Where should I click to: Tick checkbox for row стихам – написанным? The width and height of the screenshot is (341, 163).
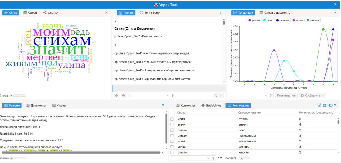[172, 136]
